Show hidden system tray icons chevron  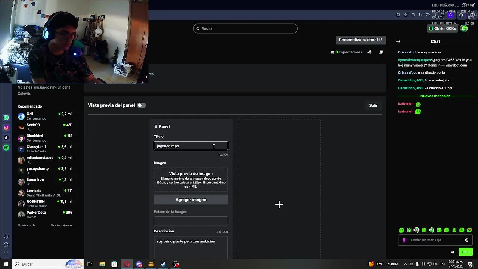[405, 264]
